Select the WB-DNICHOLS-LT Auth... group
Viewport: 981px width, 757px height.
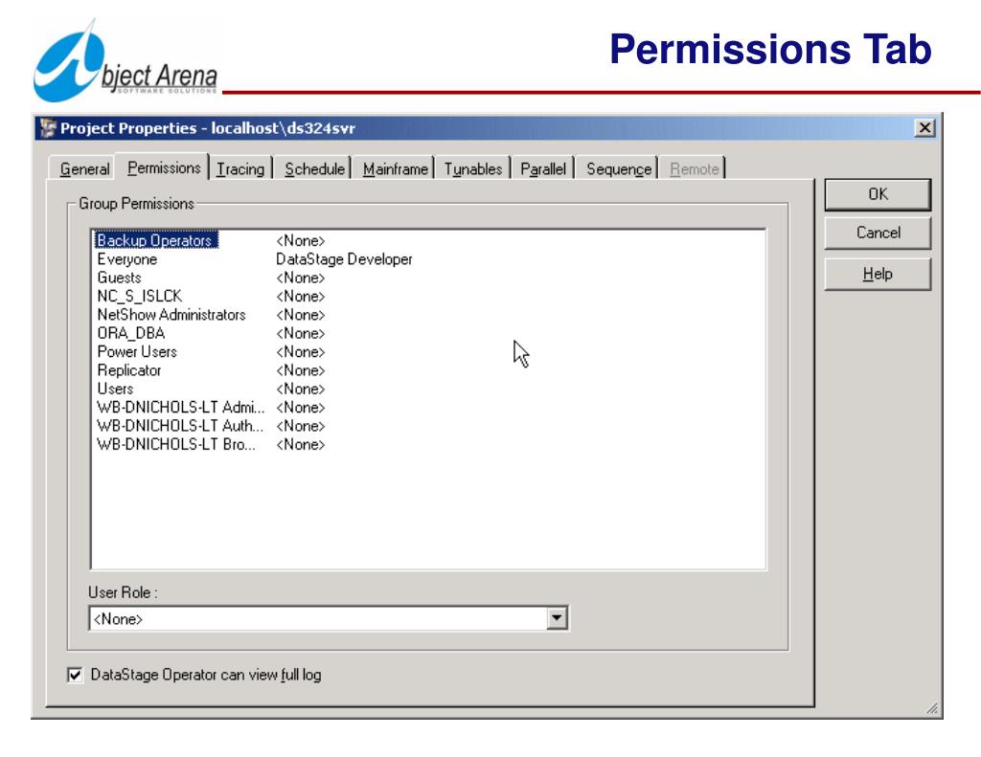[x=180, y=426]
